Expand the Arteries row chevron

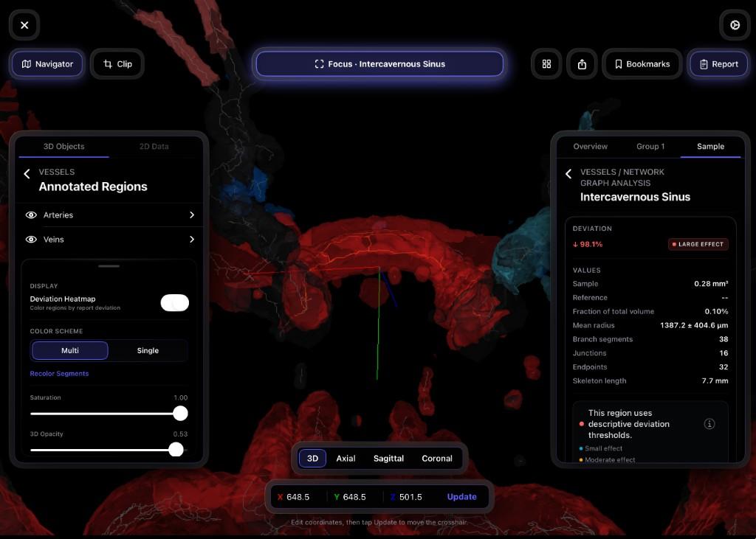coord(192,215)
